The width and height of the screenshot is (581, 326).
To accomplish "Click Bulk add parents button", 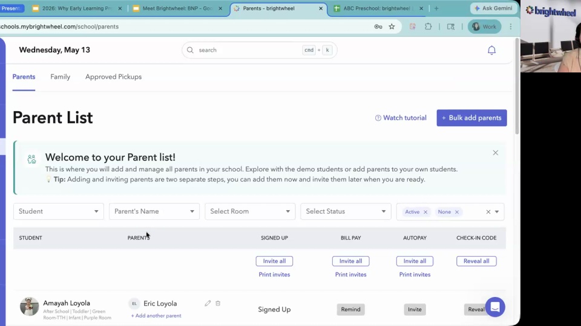I will [471, 118].
